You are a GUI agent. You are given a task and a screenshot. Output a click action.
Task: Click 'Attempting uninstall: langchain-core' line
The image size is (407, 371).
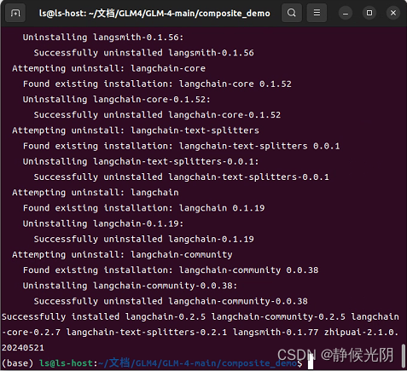pyautogui.click(x=108, y=68)
